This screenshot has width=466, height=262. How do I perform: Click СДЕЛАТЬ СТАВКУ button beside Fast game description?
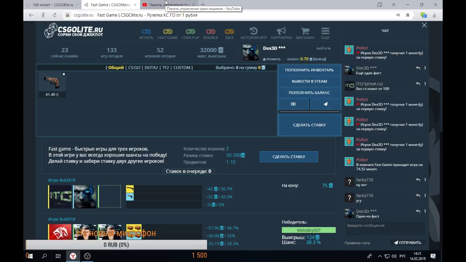289,156
